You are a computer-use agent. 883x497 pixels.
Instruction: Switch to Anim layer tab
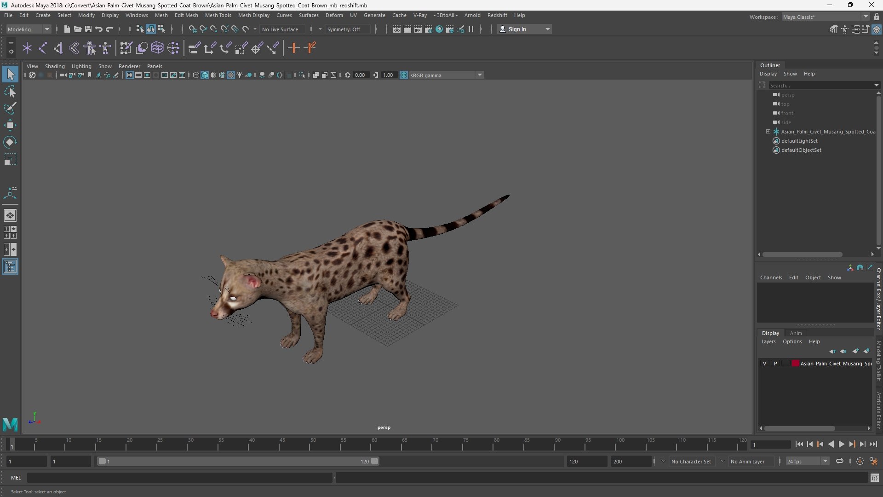click(x=796, y=333)
